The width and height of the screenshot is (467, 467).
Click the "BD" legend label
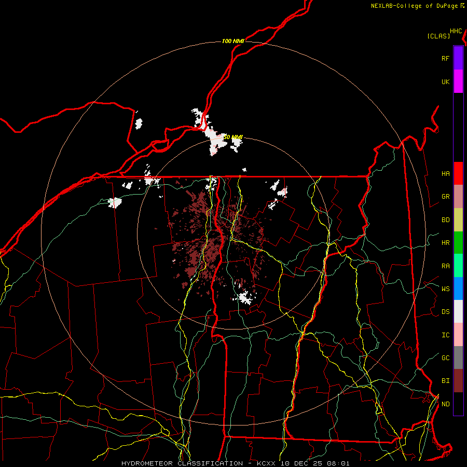click(445, 220)
